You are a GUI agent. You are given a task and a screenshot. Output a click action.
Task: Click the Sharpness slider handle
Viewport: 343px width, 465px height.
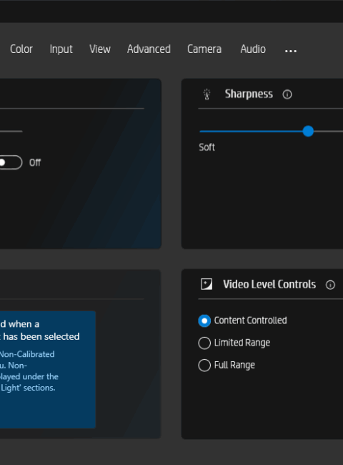pyautogui.click(x=308, y=131)
